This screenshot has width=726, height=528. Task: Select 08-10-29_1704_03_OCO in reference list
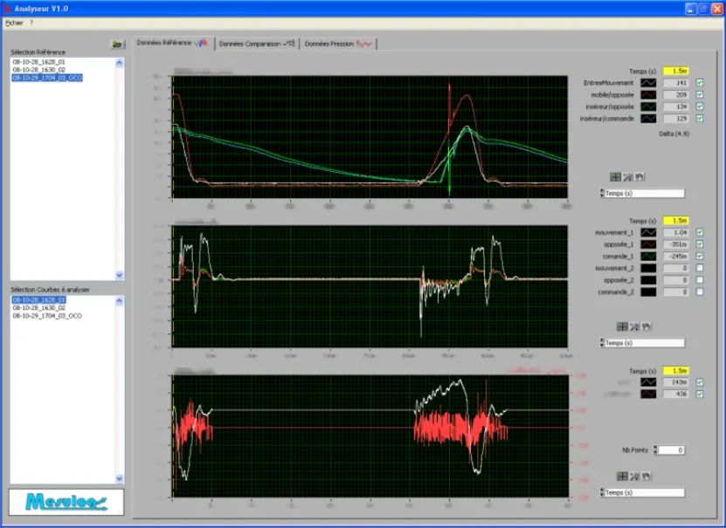[47, 78]
